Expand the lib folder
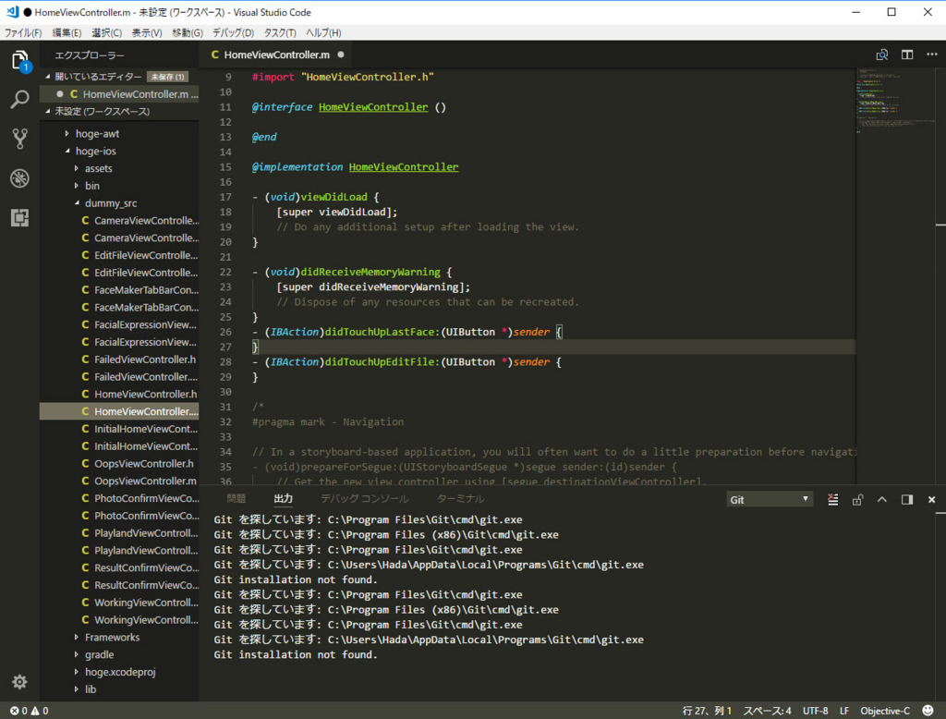This screenshot has width=946, height=719. coord(76,689)
